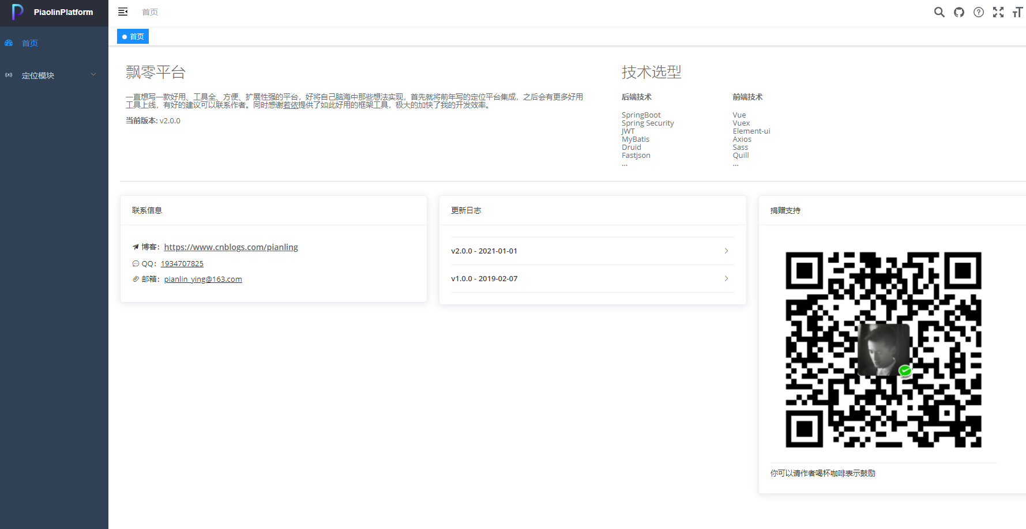
Task: Select 首页 in the sidebar menu
Action: (x=54, y=43)
